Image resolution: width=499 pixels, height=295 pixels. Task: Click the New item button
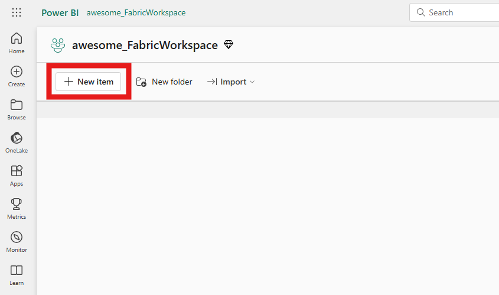coord(89,82)
